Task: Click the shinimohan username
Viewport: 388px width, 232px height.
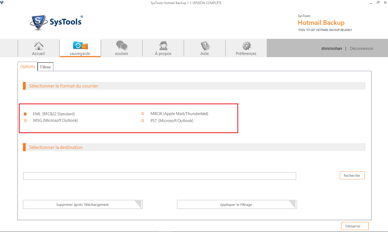Action: click(331, 49)
